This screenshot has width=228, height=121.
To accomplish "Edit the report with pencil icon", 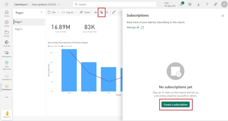I will 114,12.
